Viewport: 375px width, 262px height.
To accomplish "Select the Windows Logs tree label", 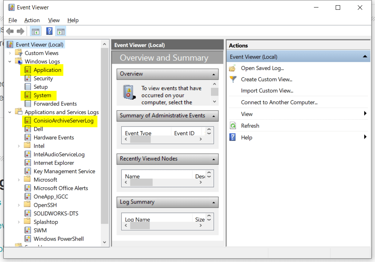I will [42, 62].
